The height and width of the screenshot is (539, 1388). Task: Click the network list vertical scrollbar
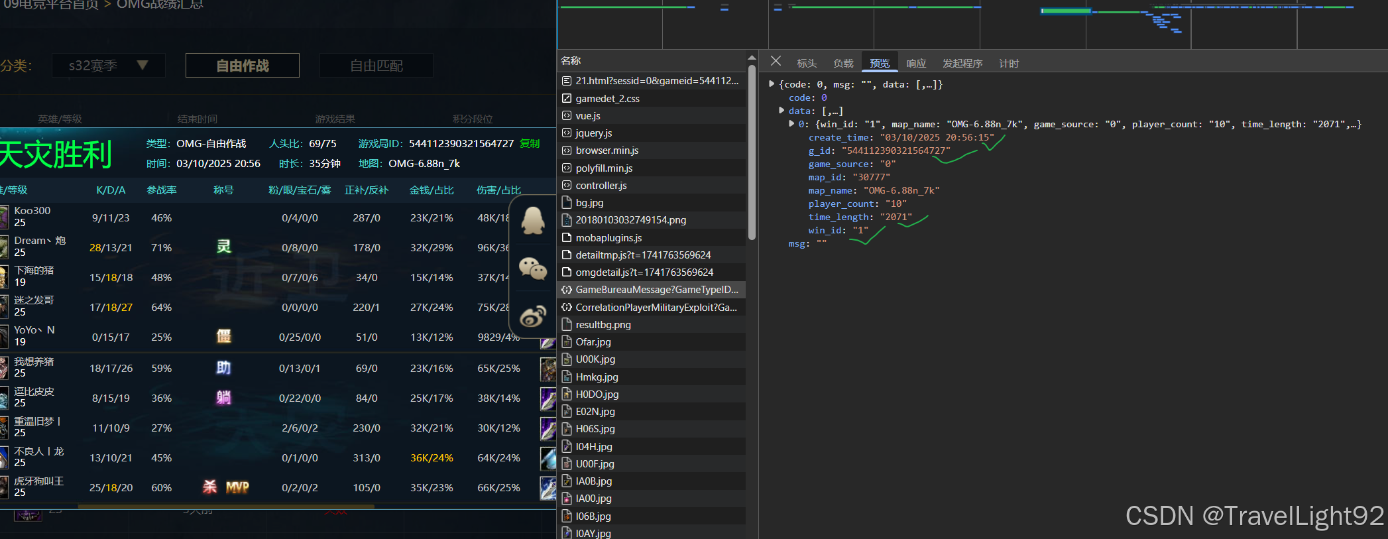[752, 152]
